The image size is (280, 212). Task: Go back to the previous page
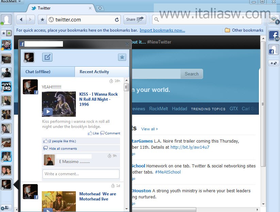tap(21, 19)
